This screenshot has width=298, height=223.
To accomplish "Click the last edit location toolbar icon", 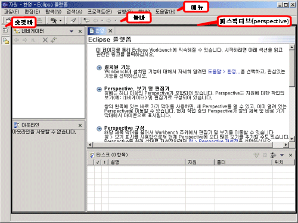I will pyautogui.click(x=86, y=20).
